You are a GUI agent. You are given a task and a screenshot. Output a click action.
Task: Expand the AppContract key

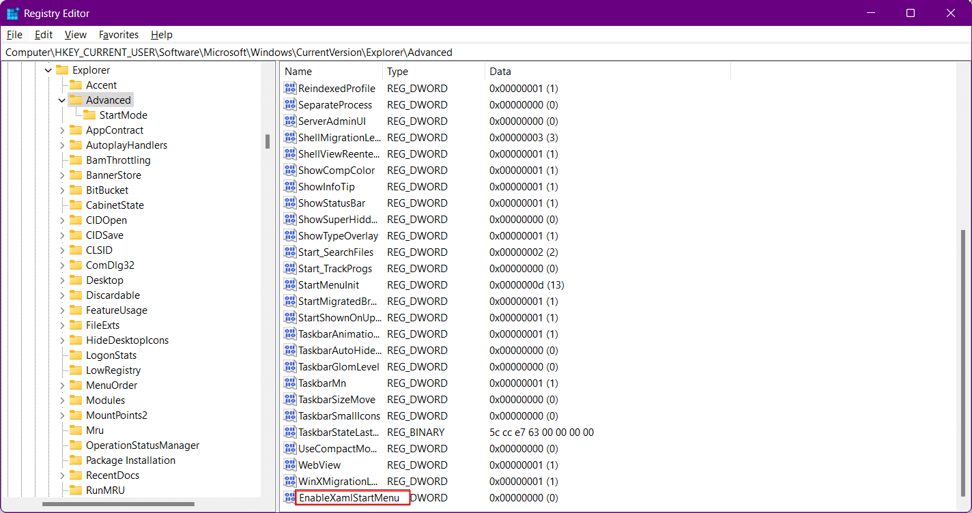tap(62, 130)
